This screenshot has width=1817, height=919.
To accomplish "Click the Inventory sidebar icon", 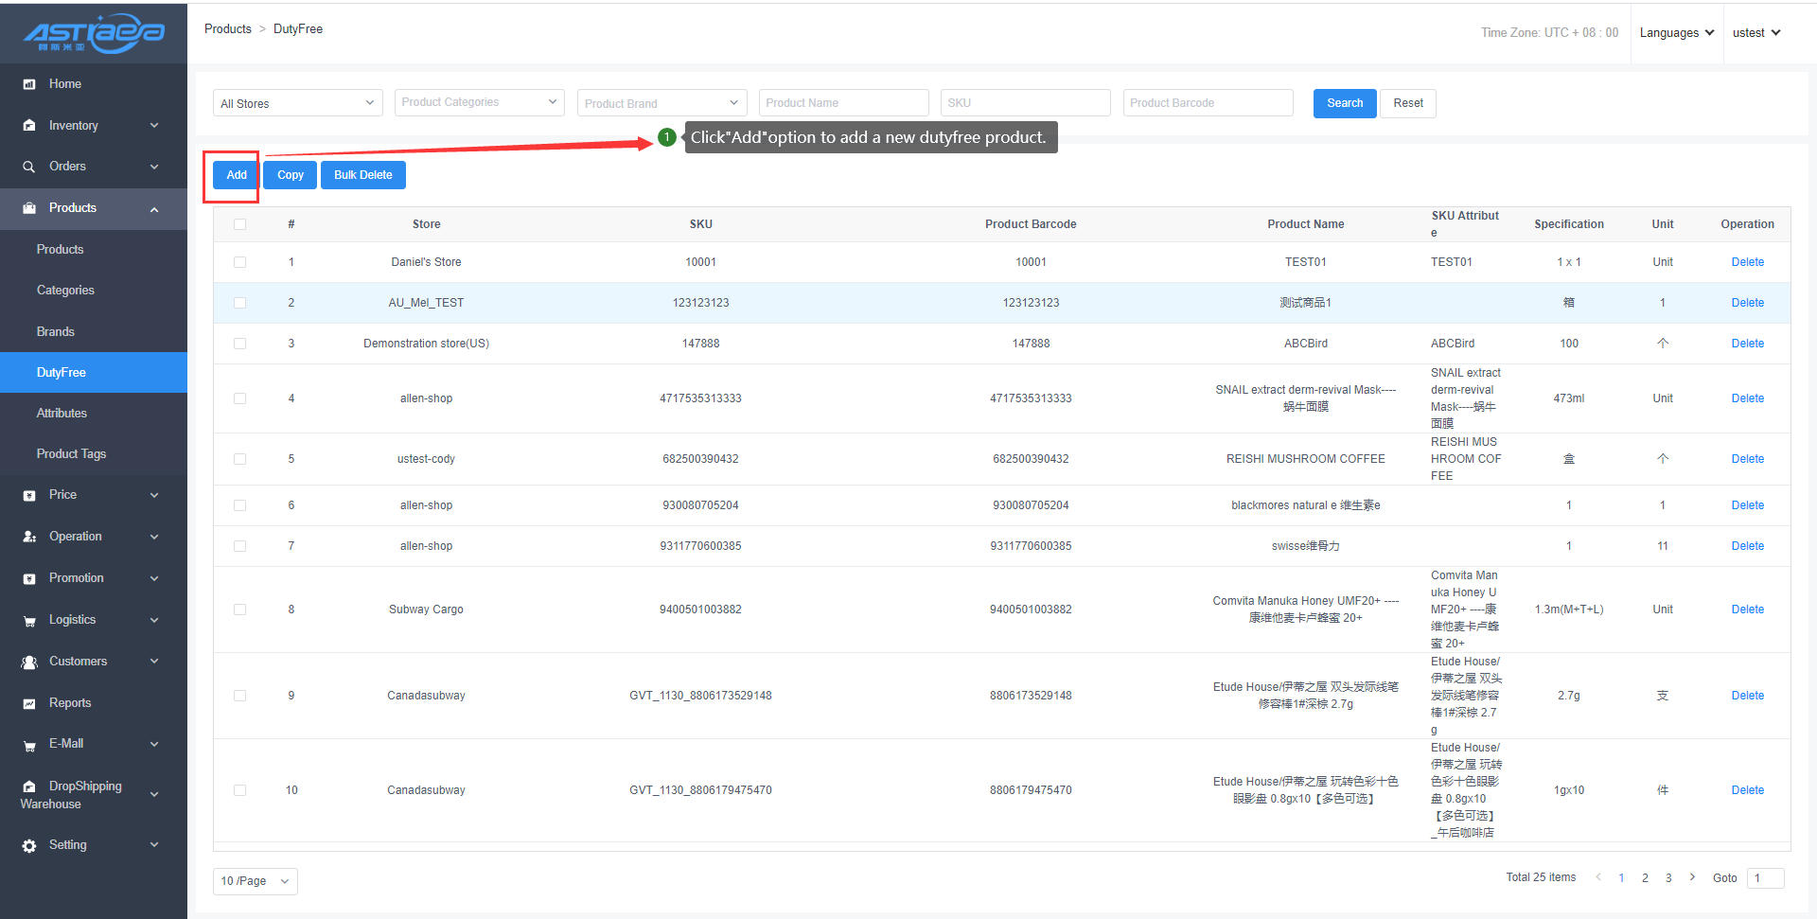I will pyautogui.click(x=29, y=126).
